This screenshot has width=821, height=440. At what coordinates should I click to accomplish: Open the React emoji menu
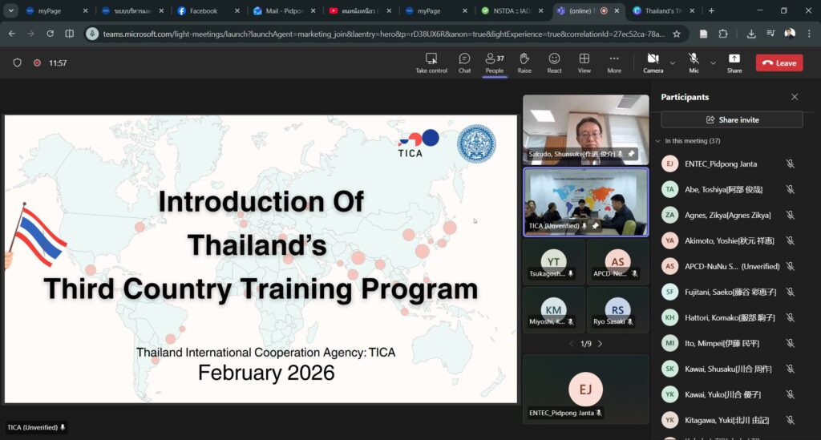click(554, 63)
